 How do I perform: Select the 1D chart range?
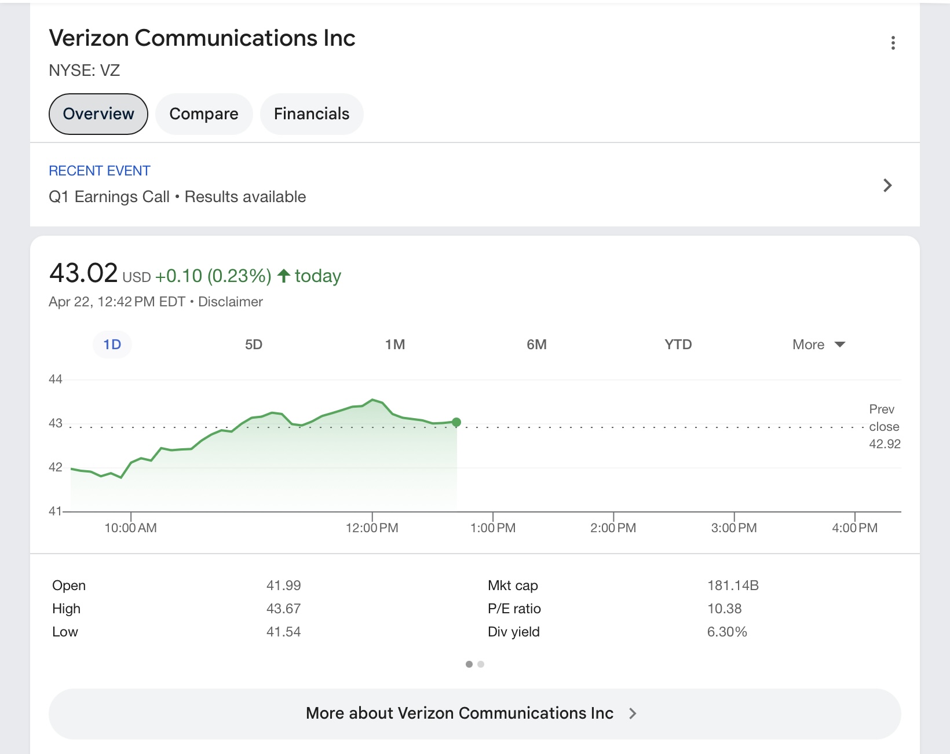pos(112,345)
